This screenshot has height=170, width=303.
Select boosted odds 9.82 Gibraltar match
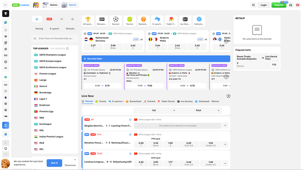[x=145, y=86]
